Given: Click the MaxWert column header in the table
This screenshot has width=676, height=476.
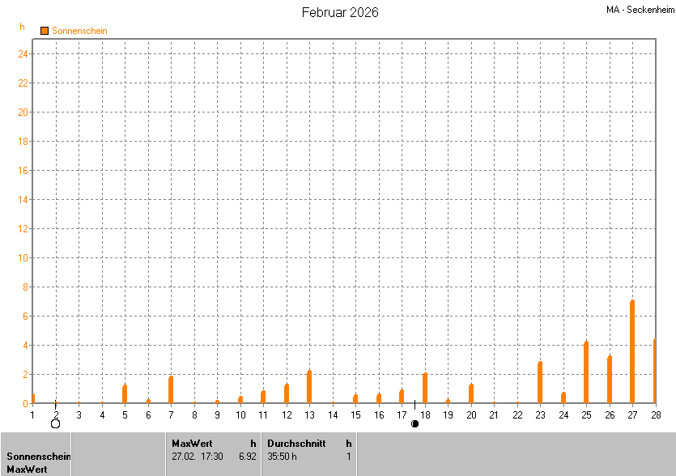Looking at the screenshot, I should [x=192, y=443].
